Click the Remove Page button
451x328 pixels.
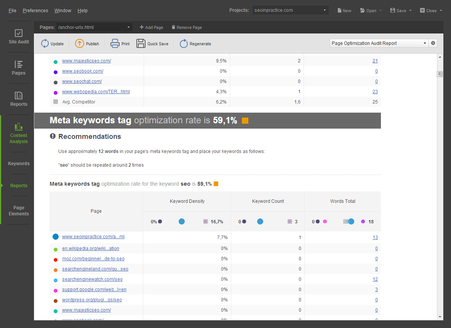[187, 27]
